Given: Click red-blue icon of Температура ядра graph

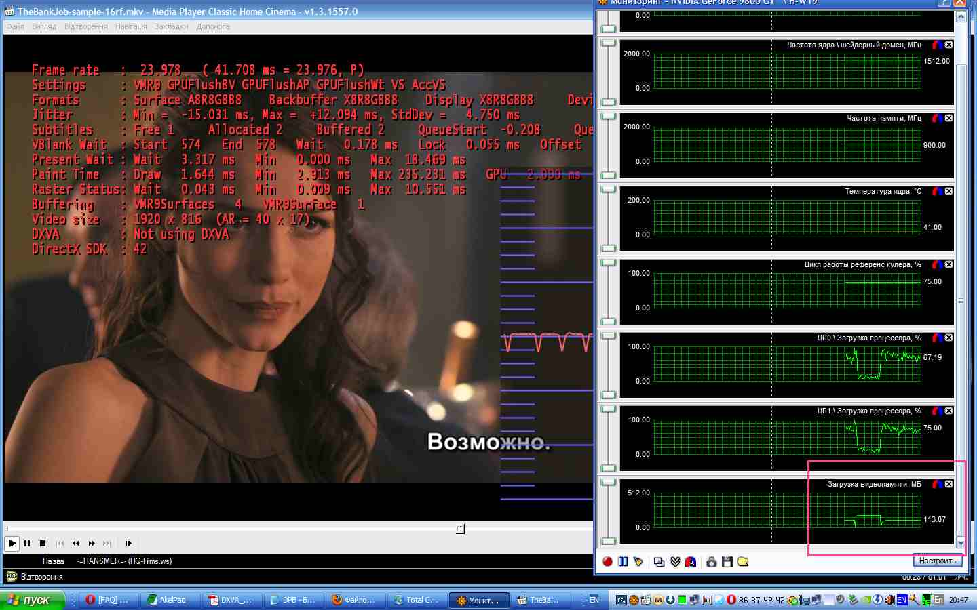Looking at the screenshot, I should 937,191.
